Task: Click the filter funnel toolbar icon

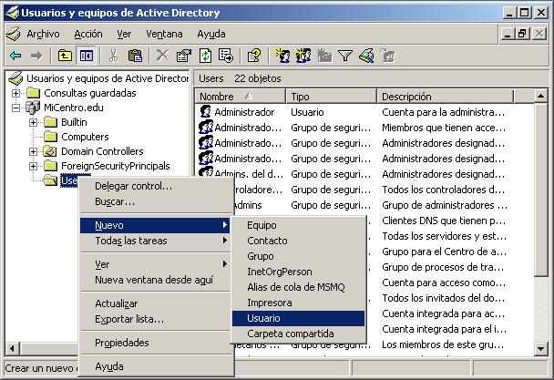Action: pos(345,56)
